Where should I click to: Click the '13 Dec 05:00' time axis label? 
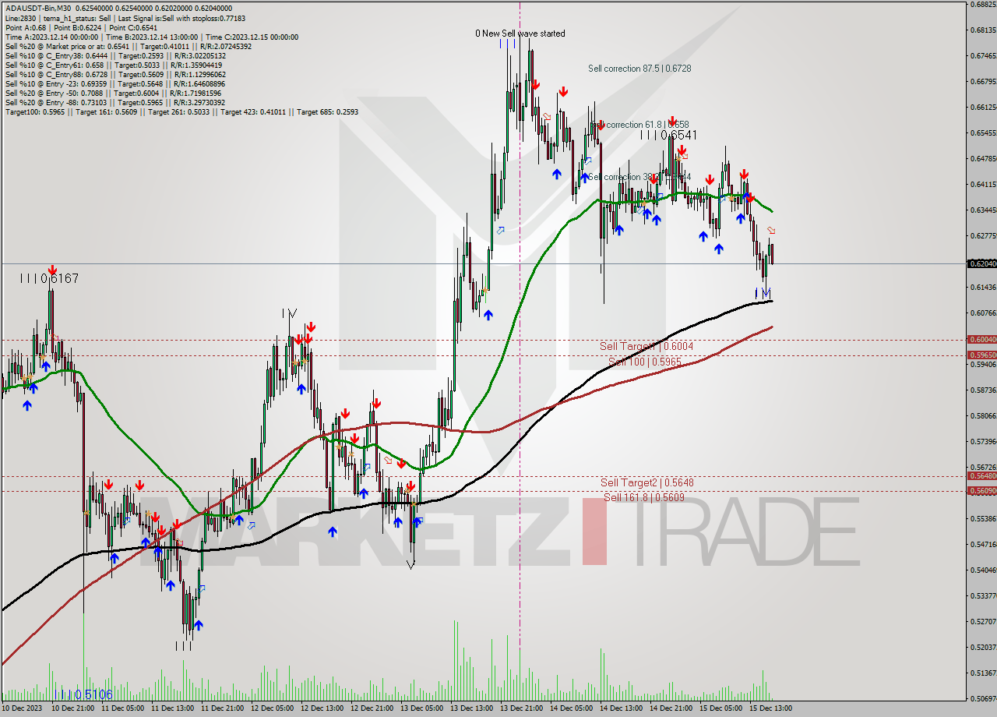pos(421,708)
